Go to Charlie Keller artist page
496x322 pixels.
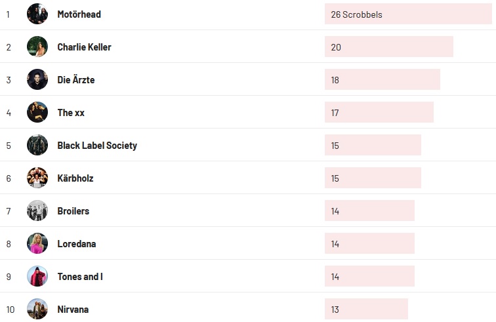click(x=84, y=47)
